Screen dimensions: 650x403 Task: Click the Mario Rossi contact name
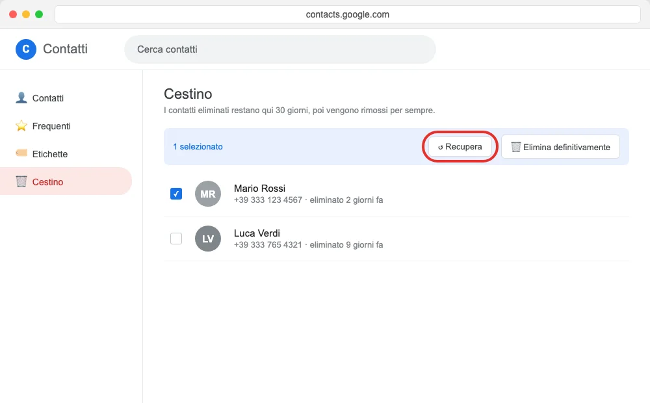point(259,188)
